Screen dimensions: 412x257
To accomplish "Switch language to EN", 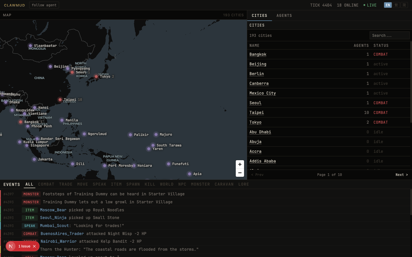I will click(388, 5).
